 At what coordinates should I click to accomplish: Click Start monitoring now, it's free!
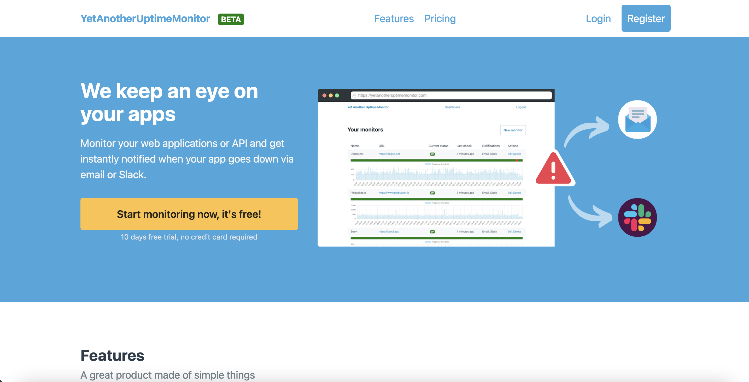point(189,214)
